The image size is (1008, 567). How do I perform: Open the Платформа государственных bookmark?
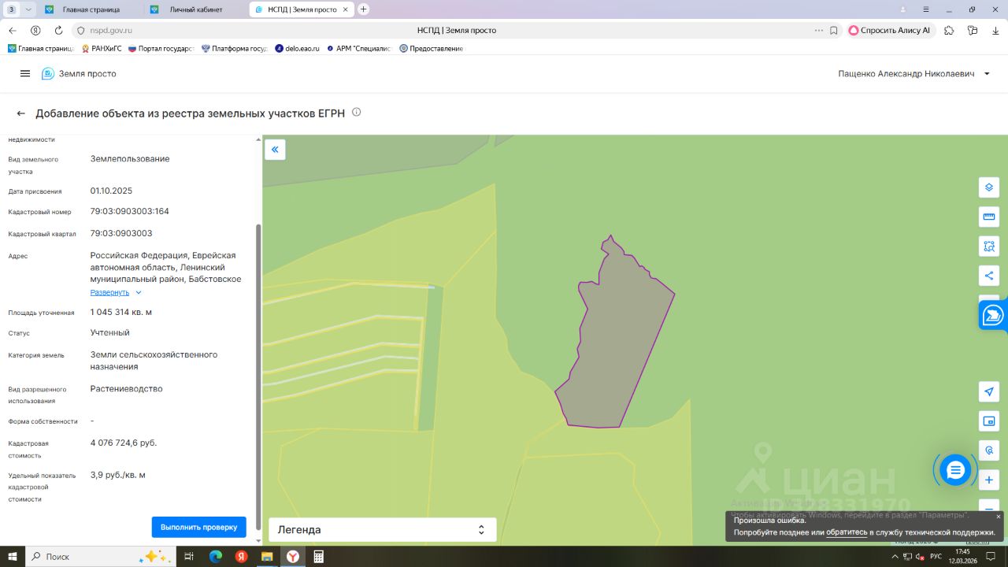click(x=235, y=49)
